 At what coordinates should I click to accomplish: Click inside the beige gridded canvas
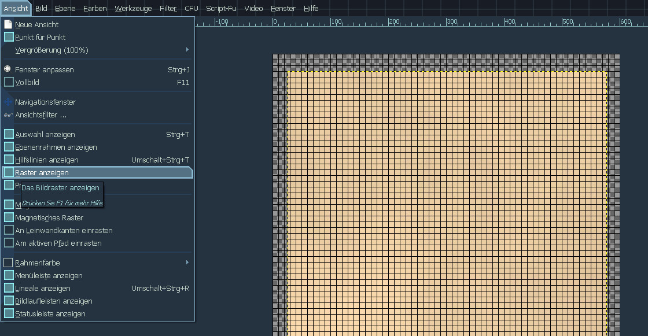(446, 202)
